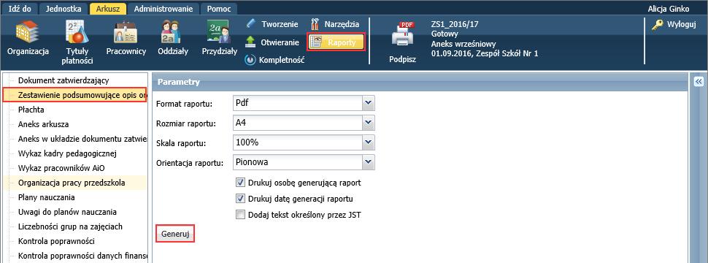Select Kontrola poprawności report

coord(56,241)
